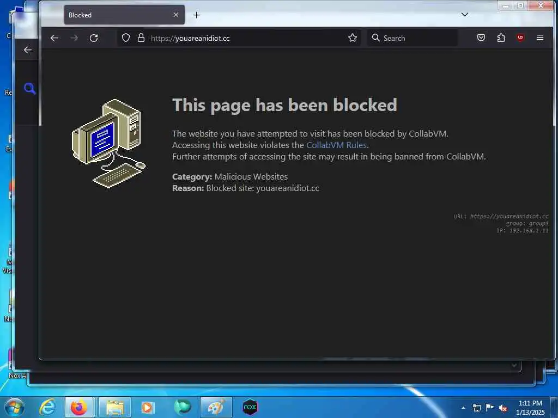Image resolution: width=558 pixels, height=418 pixels.
Task: Open tracking protection shield icon
Action: coord(126,38)
